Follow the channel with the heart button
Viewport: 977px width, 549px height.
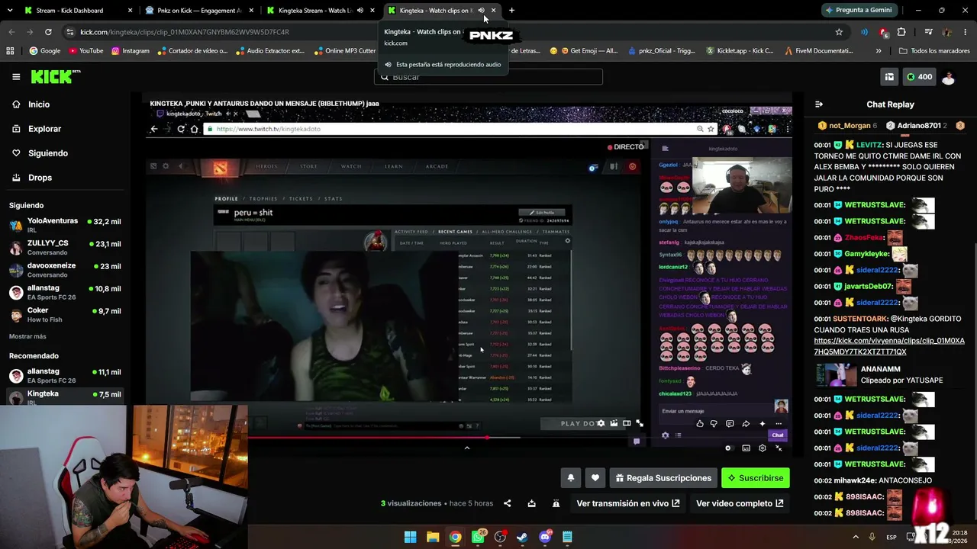[595, 478]
